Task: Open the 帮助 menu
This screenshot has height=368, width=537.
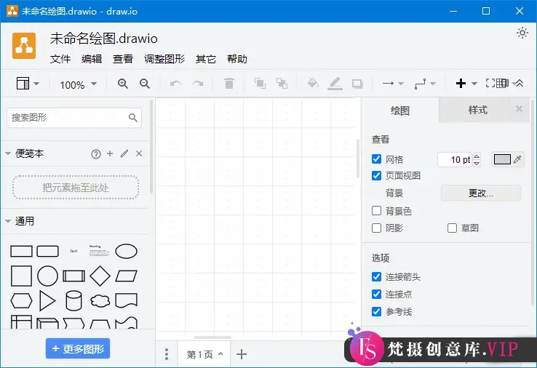Action: coord(237,59)
